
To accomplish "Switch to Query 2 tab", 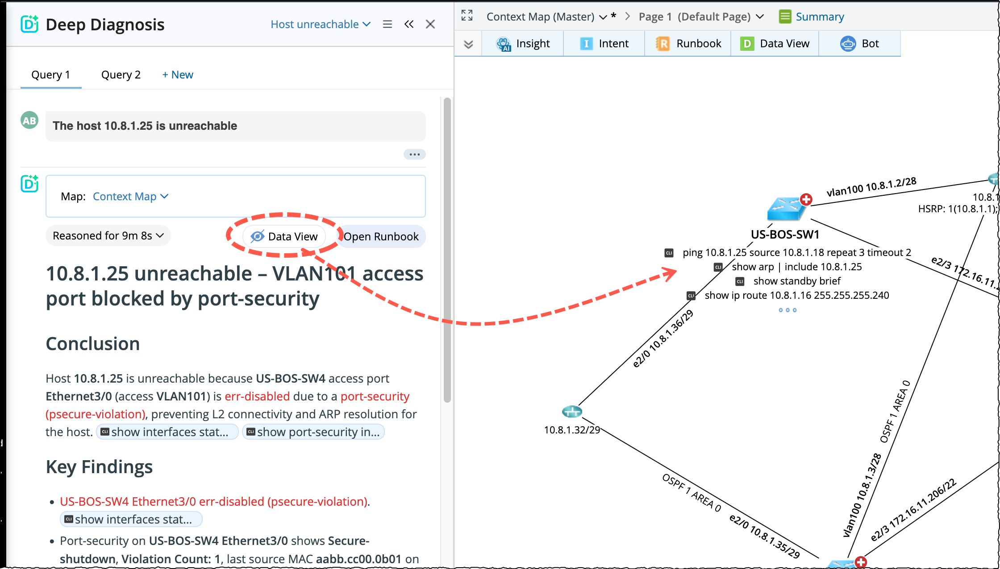I will coord(121,74).
